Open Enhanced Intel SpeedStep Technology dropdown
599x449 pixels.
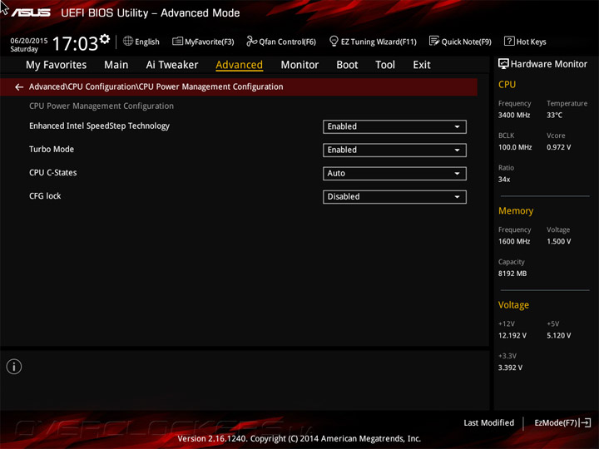pyautogui.click(x=394, y=126)
